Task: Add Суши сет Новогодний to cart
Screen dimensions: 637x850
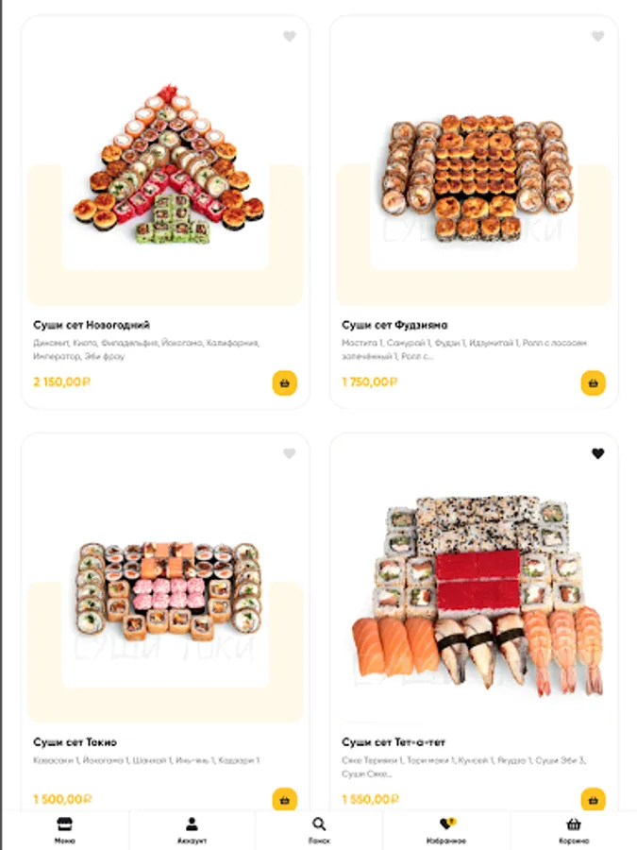Action: coord(284,382)
